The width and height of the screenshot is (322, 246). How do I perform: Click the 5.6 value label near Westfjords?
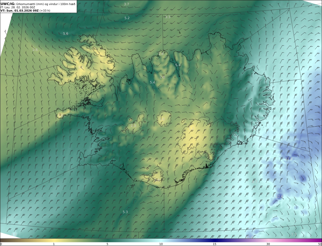[66, 33]
